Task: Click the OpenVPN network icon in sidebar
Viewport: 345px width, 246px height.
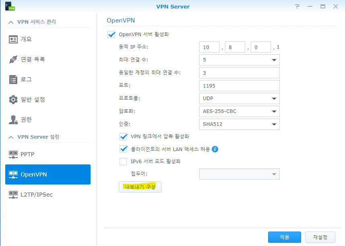Action: click(x=13, y=174)
